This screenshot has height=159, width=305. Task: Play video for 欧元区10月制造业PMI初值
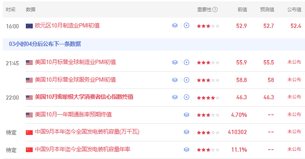pyautogui.click(x=187, y=25)
